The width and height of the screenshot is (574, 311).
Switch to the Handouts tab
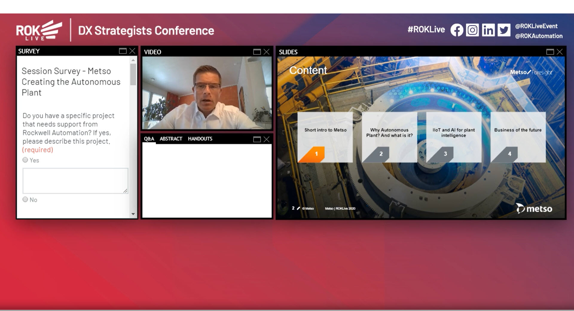point(200,139)
